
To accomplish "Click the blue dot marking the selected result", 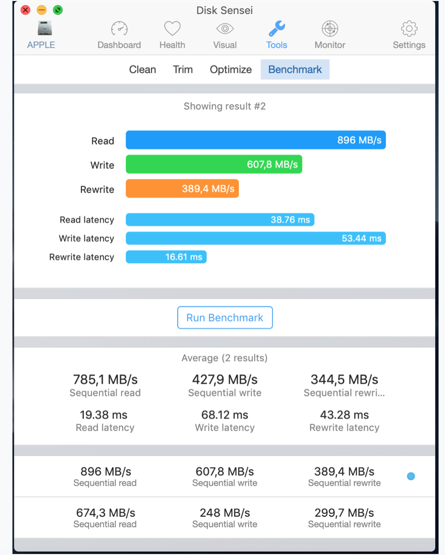I will [411, 477].
